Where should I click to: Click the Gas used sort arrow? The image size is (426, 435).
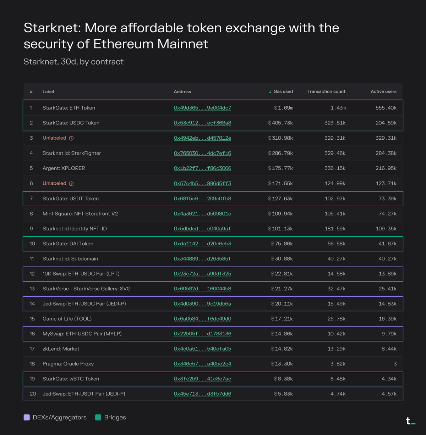pyautogui.click(x=270, y=91)
